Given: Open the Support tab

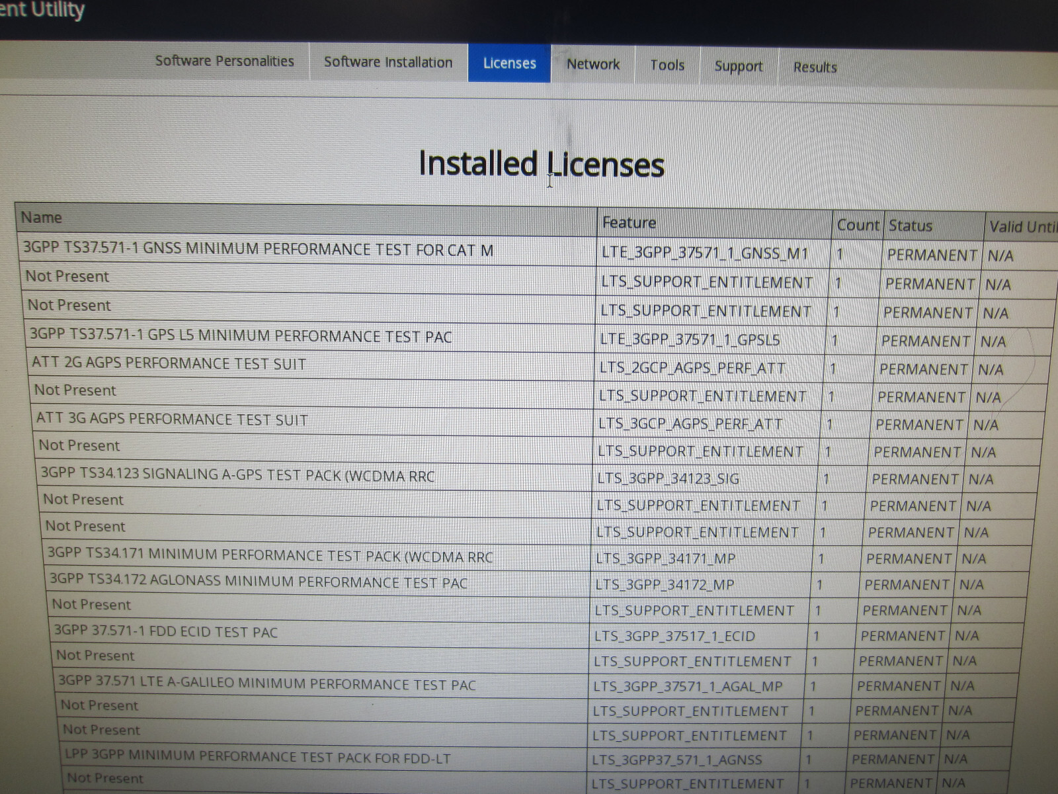Looking at the screenshot, I should click(738, 66).
